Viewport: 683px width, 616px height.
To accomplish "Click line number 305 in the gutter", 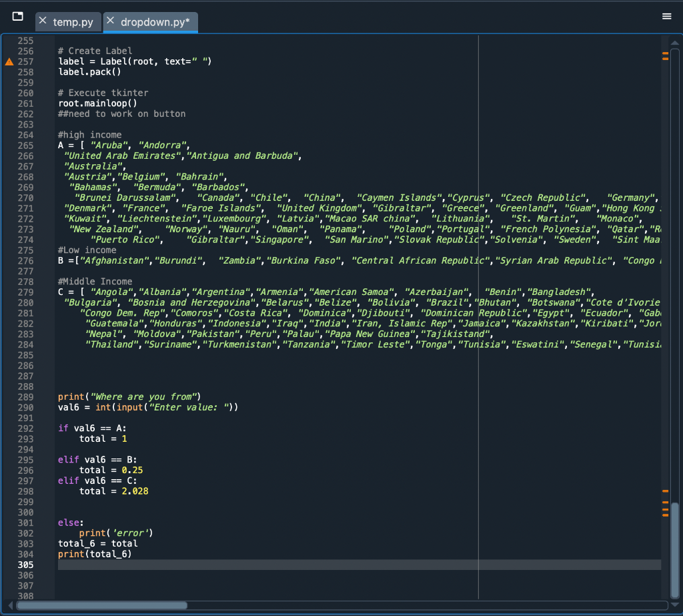I will pyautogui.click(x=26, y=564).
